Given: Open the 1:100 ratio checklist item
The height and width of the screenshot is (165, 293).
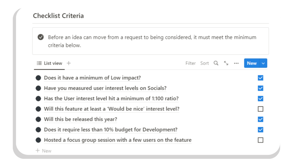Looking at the screenshot, I should [x=111, y=99].
